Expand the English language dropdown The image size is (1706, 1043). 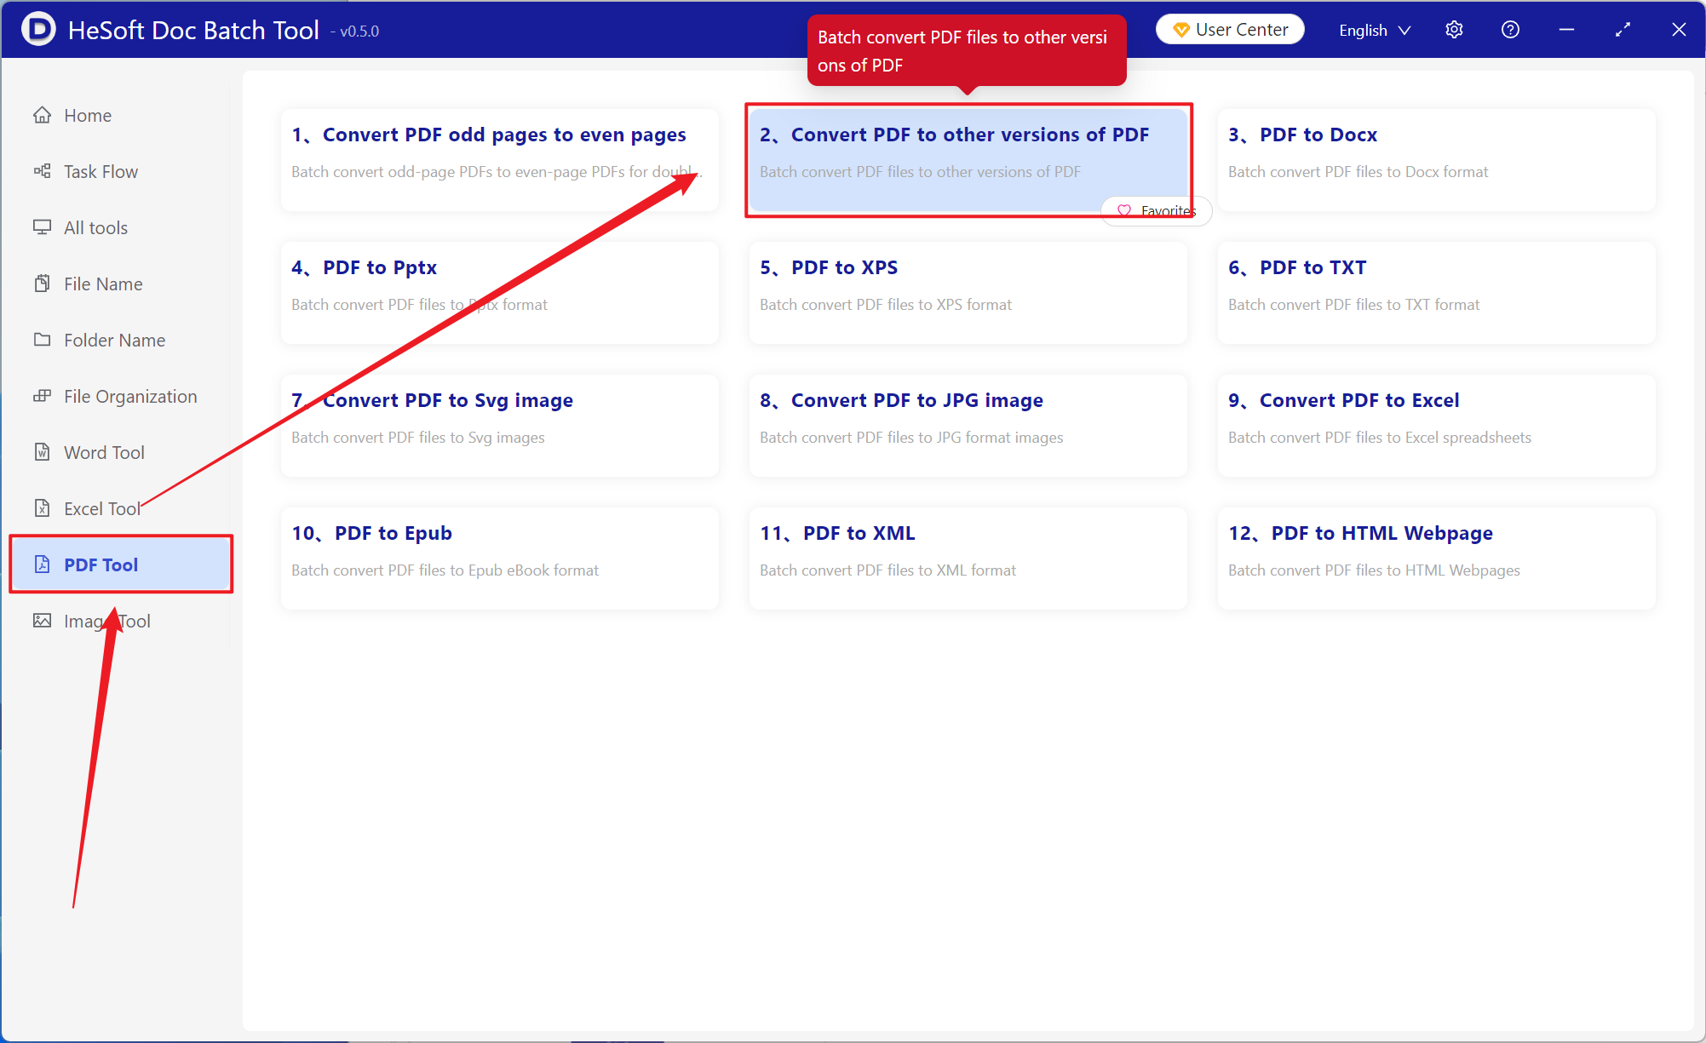coord(1375,30)
